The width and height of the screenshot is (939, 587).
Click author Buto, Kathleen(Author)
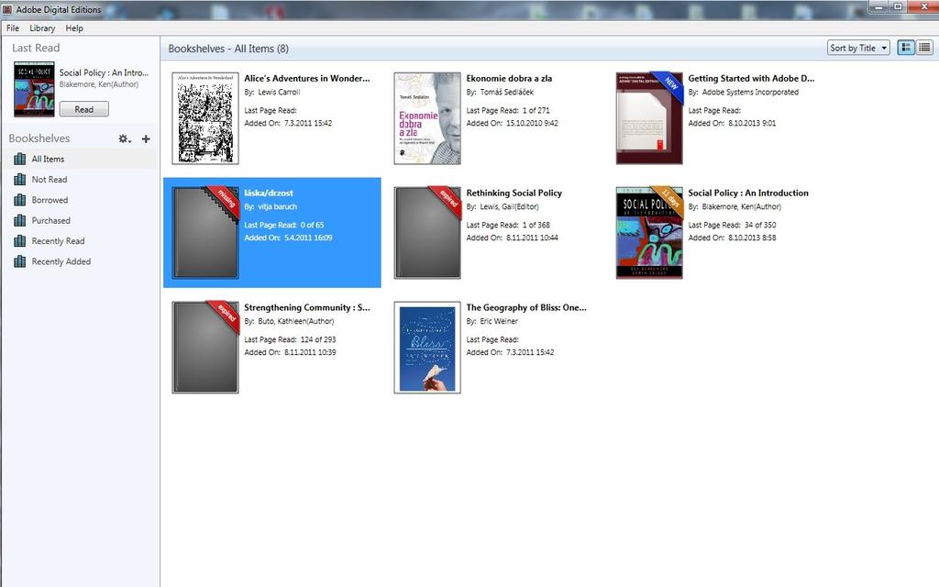(296, 321)
